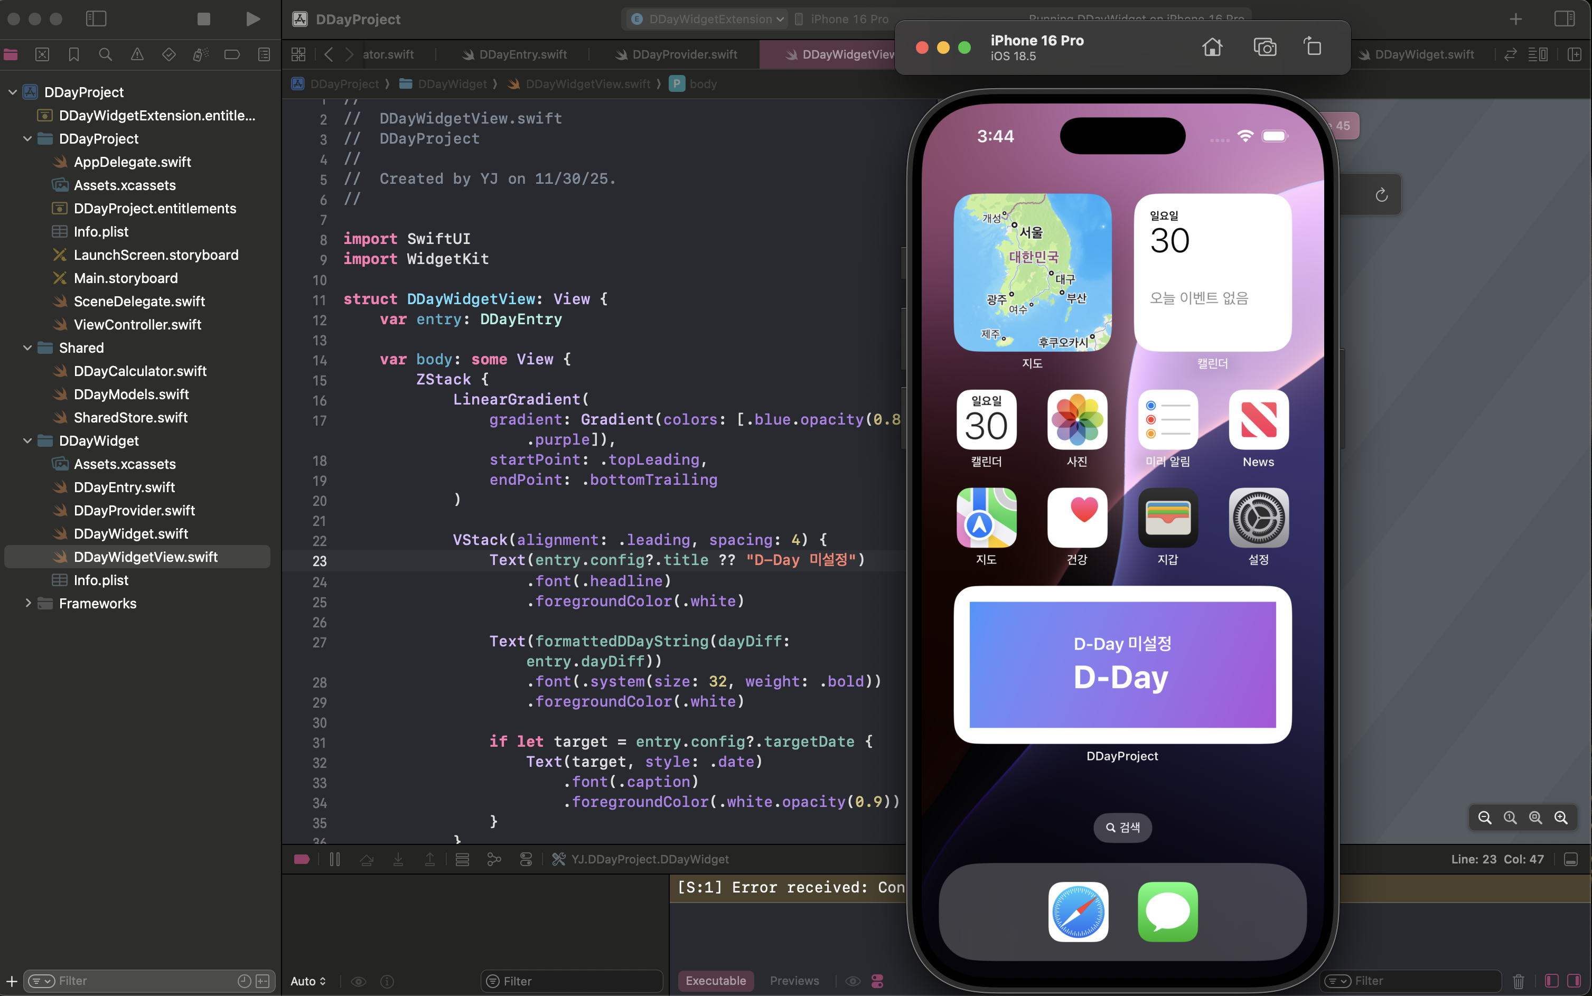Rotate the simulator device icon
This screenshot has height=996, width=1592.
point(1313,48)
